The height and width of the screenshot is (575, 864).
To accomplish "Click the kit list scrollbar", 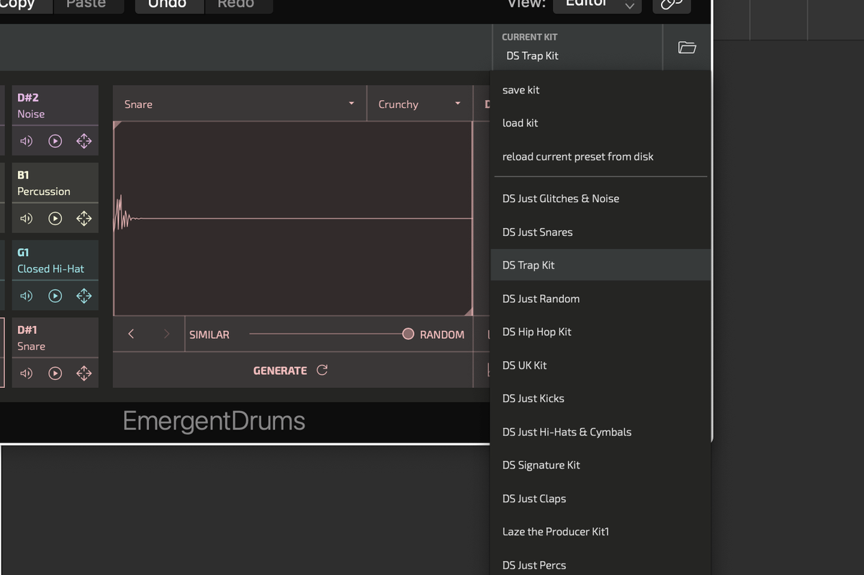I will [711, 216].
